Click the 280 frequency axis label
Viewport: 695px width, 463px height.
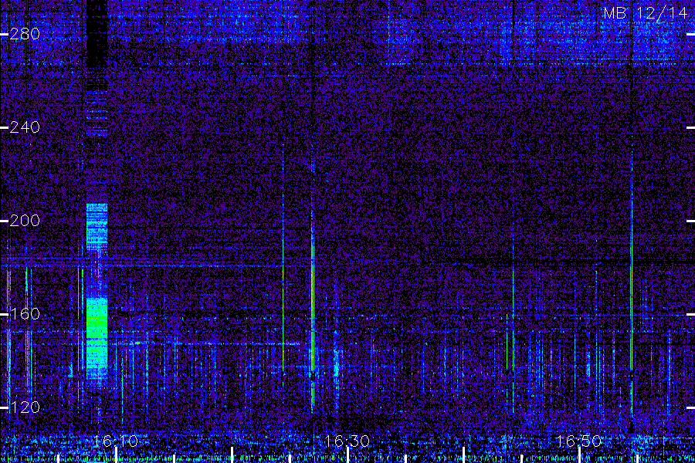pyautogui.click(x=25, y=34)
